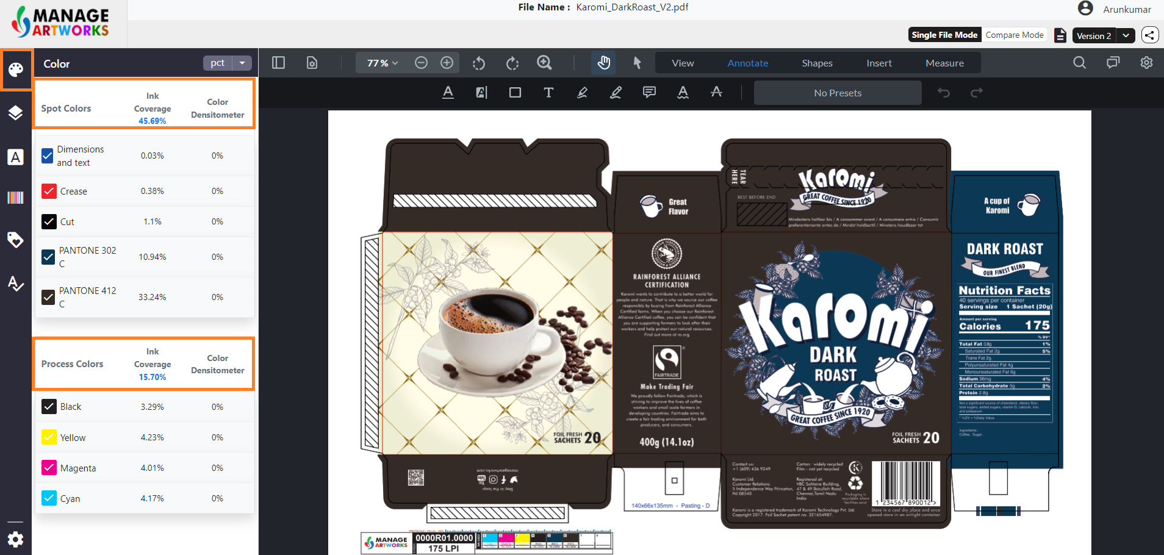Zoom out with the minus icon
The width and height of the screenshot is (1164, 555).
coord(421,63)
